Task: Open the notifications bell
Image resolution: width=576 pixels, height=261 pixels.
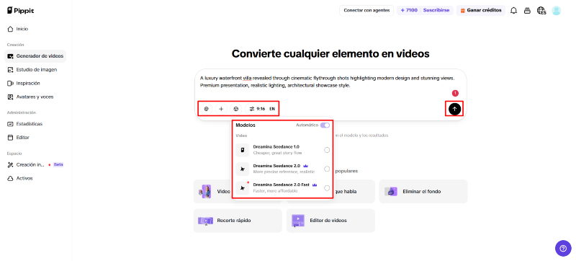Action: [x=513, y=11]
